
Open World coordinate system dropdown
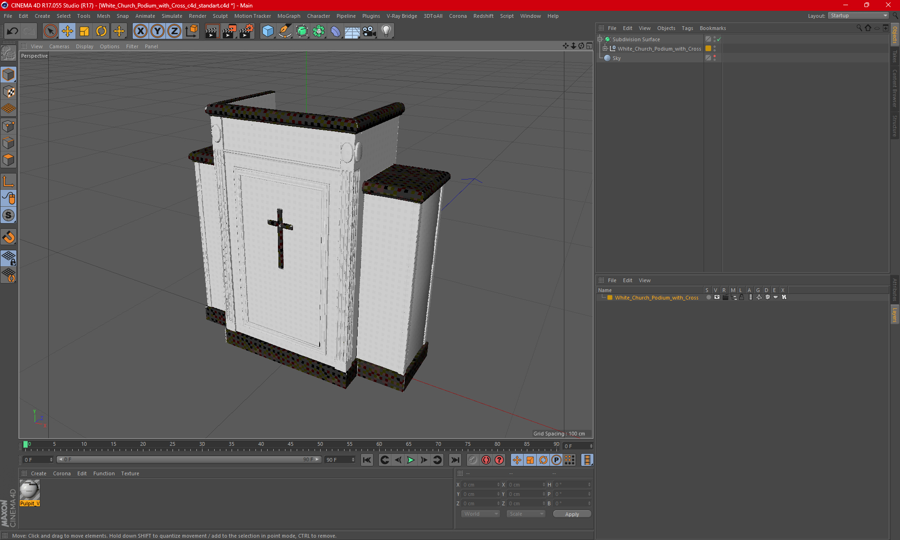click(x=480, y=514)
